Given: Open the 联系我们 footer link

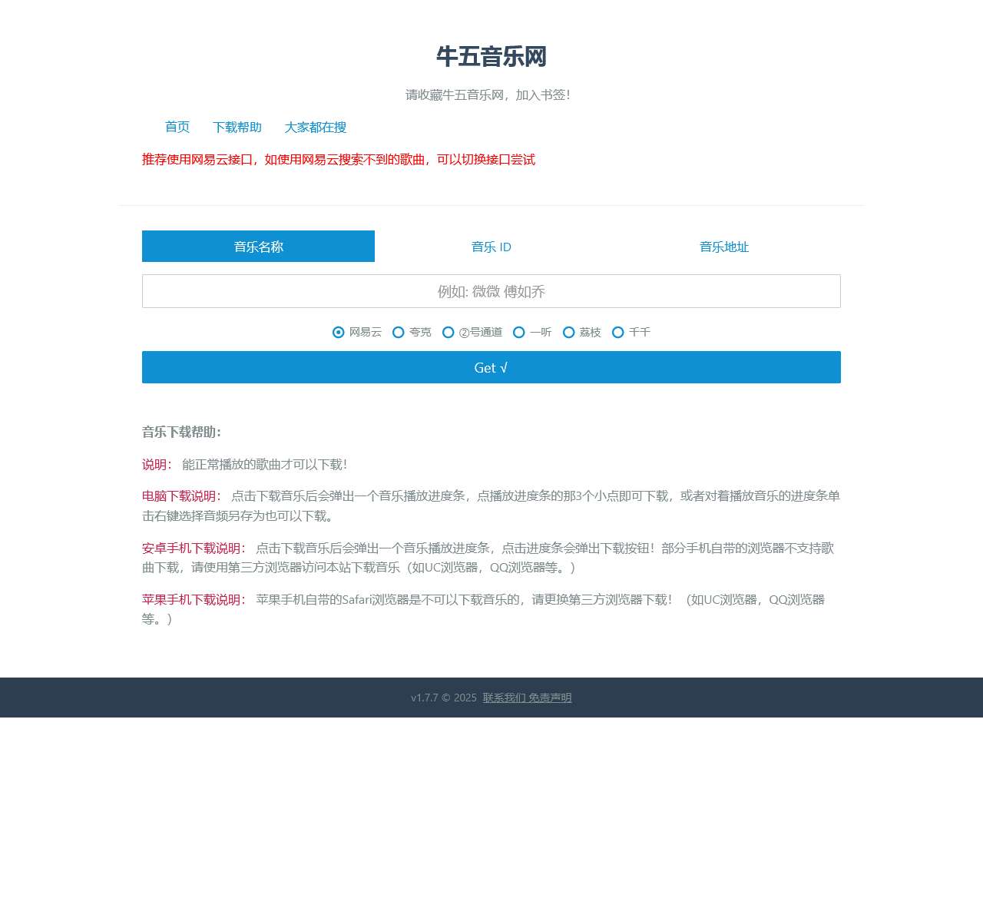Looking at the screenshot, I should 501,698.
